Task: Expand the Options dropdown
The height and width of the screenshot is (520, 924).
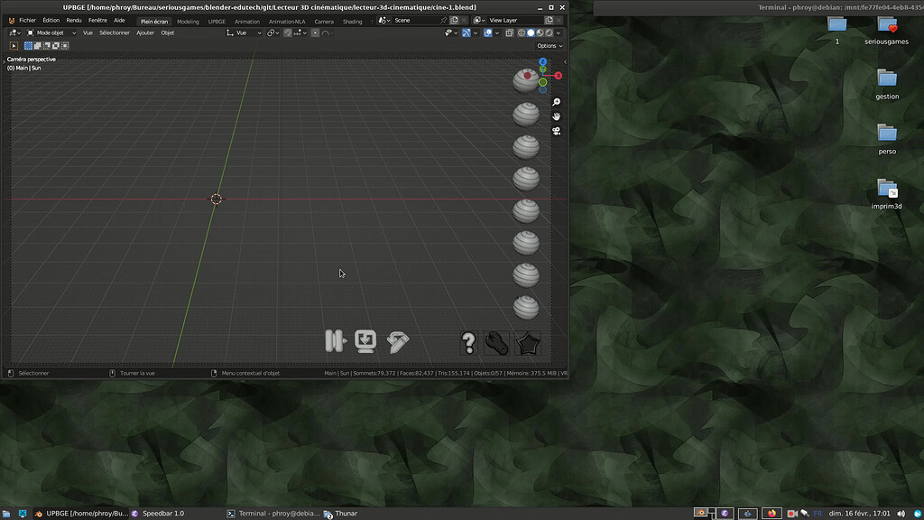Action: pyautogui.click(x=549, y=45)
